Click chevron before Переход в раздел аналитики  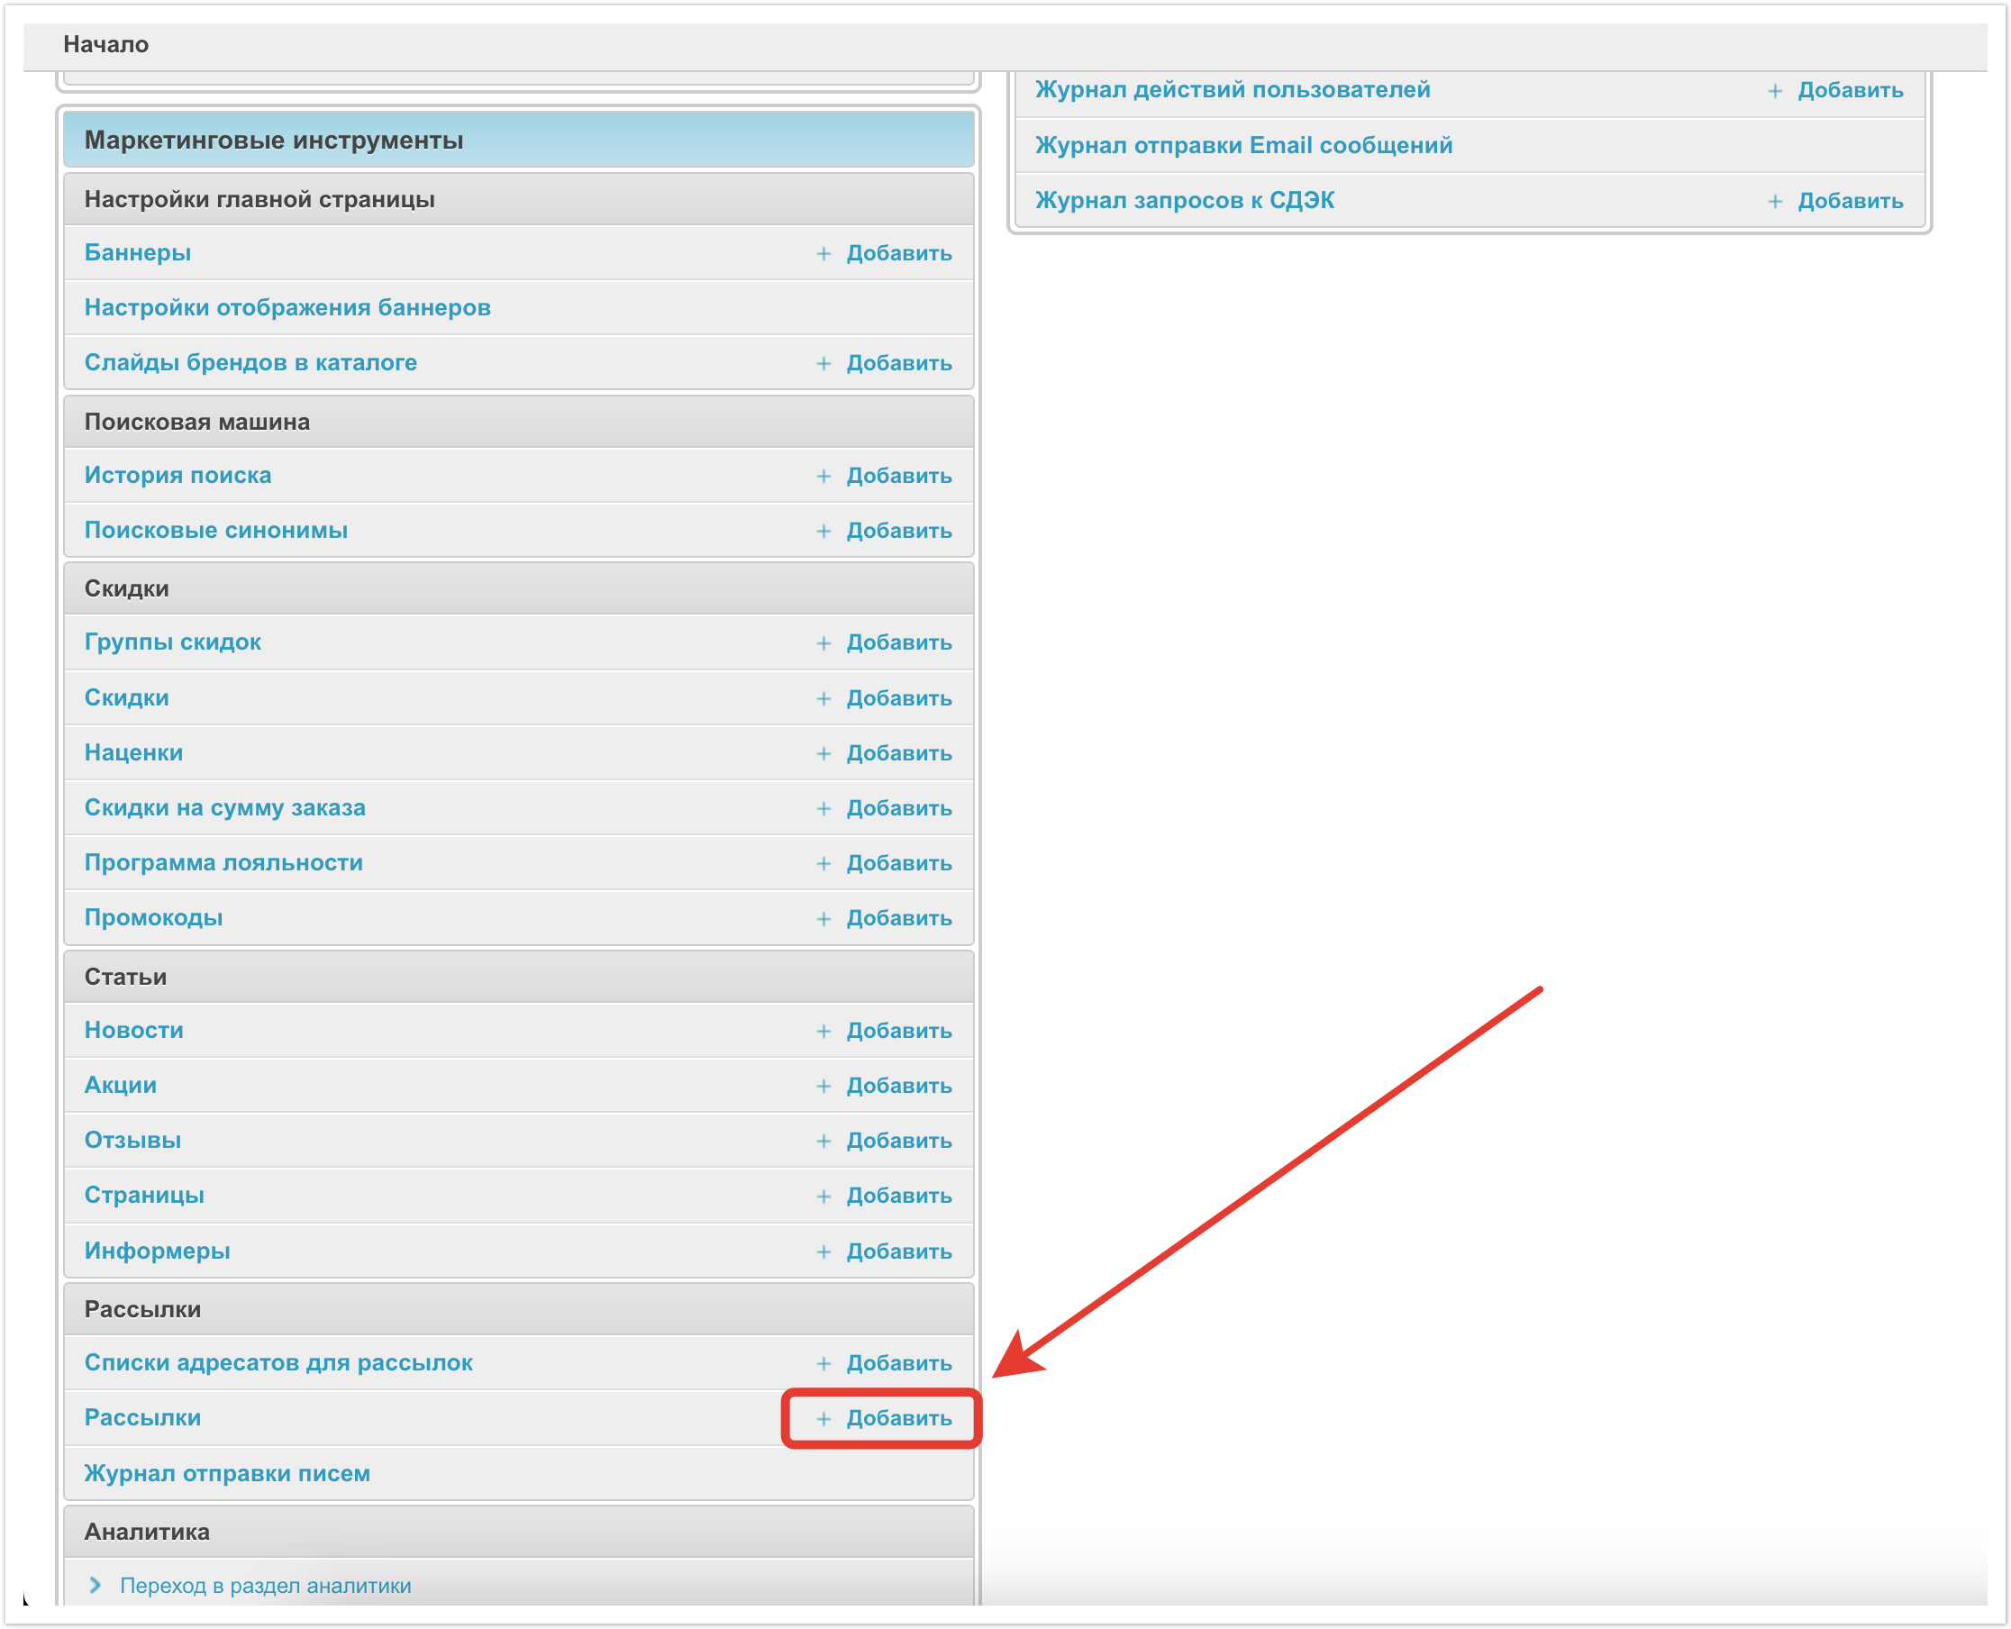point(95,1585)
